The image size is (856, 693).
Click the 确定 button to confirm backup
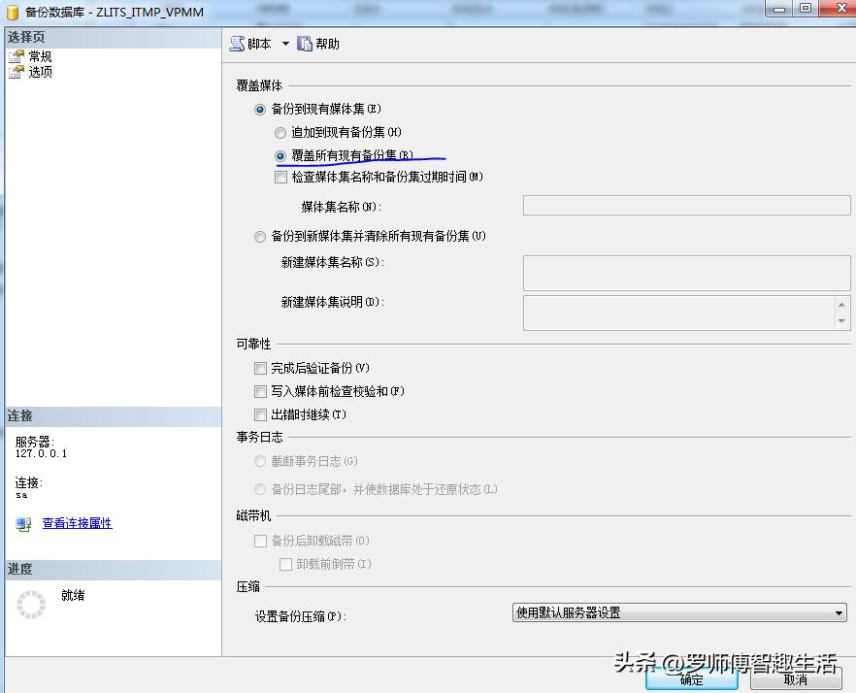(691, 680)
